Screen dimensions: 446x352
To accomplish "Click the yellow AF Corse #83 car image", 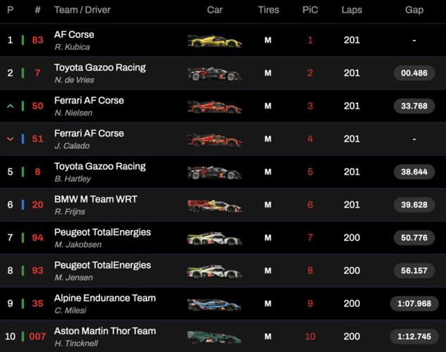I will (214, 41).
